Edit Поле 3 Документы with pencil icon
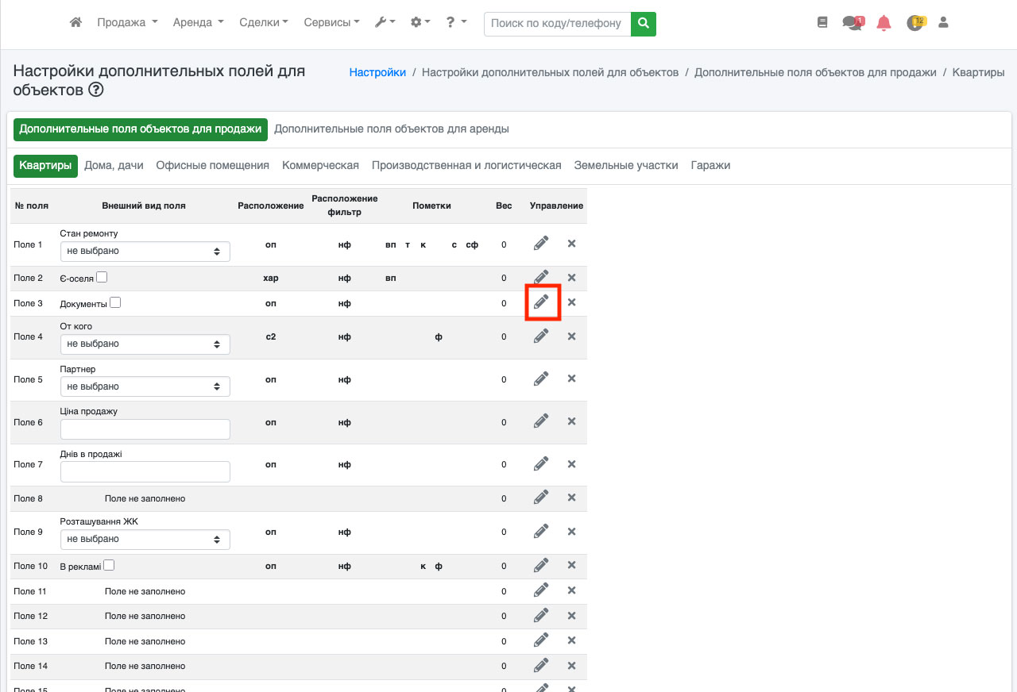 pos(541,302)
